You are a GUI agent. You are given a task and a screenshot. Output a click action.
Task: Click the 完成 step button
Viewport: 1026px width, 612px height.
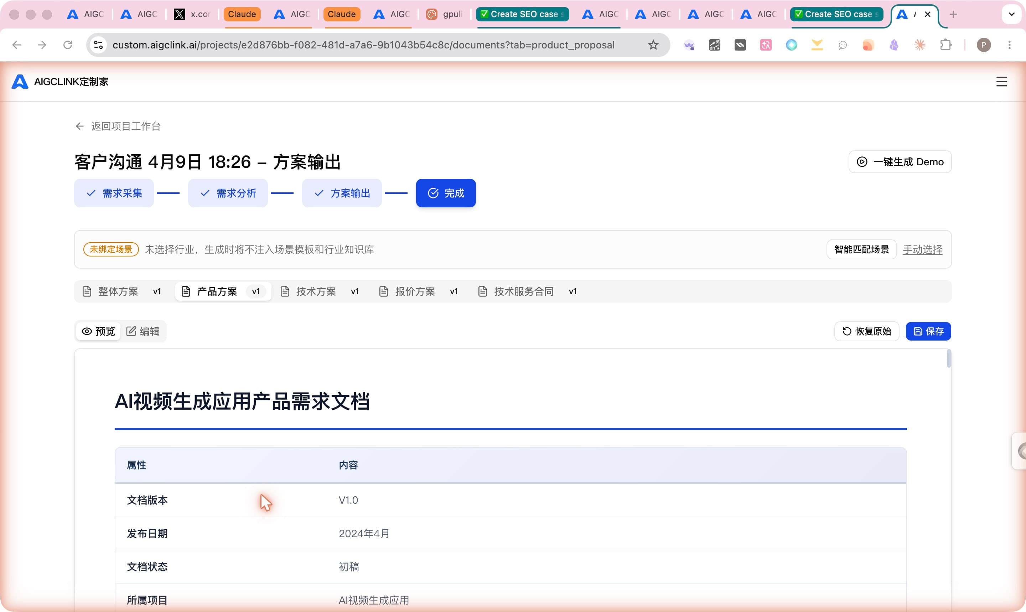[446, 193]
